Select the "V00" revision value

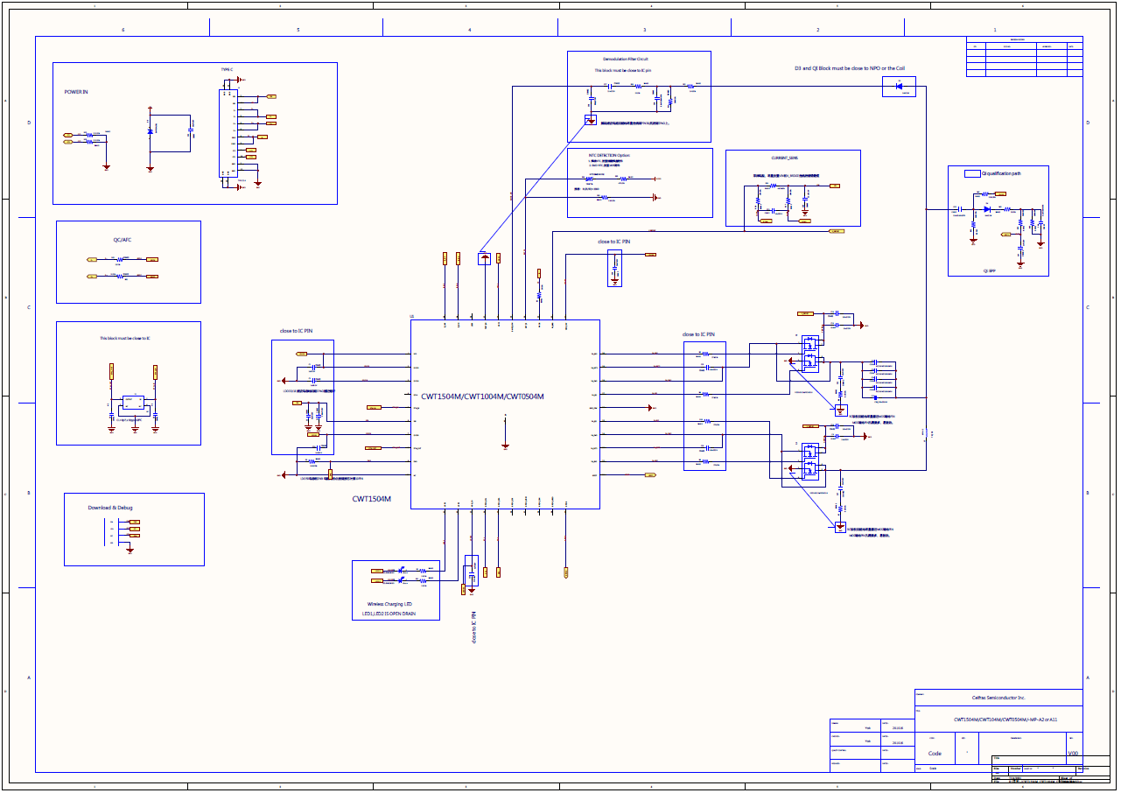[x=1073, y=753]
